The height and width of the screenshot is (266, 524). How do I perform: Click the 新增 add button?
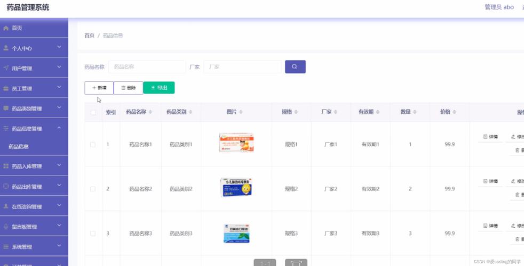(x=99, y=88)
